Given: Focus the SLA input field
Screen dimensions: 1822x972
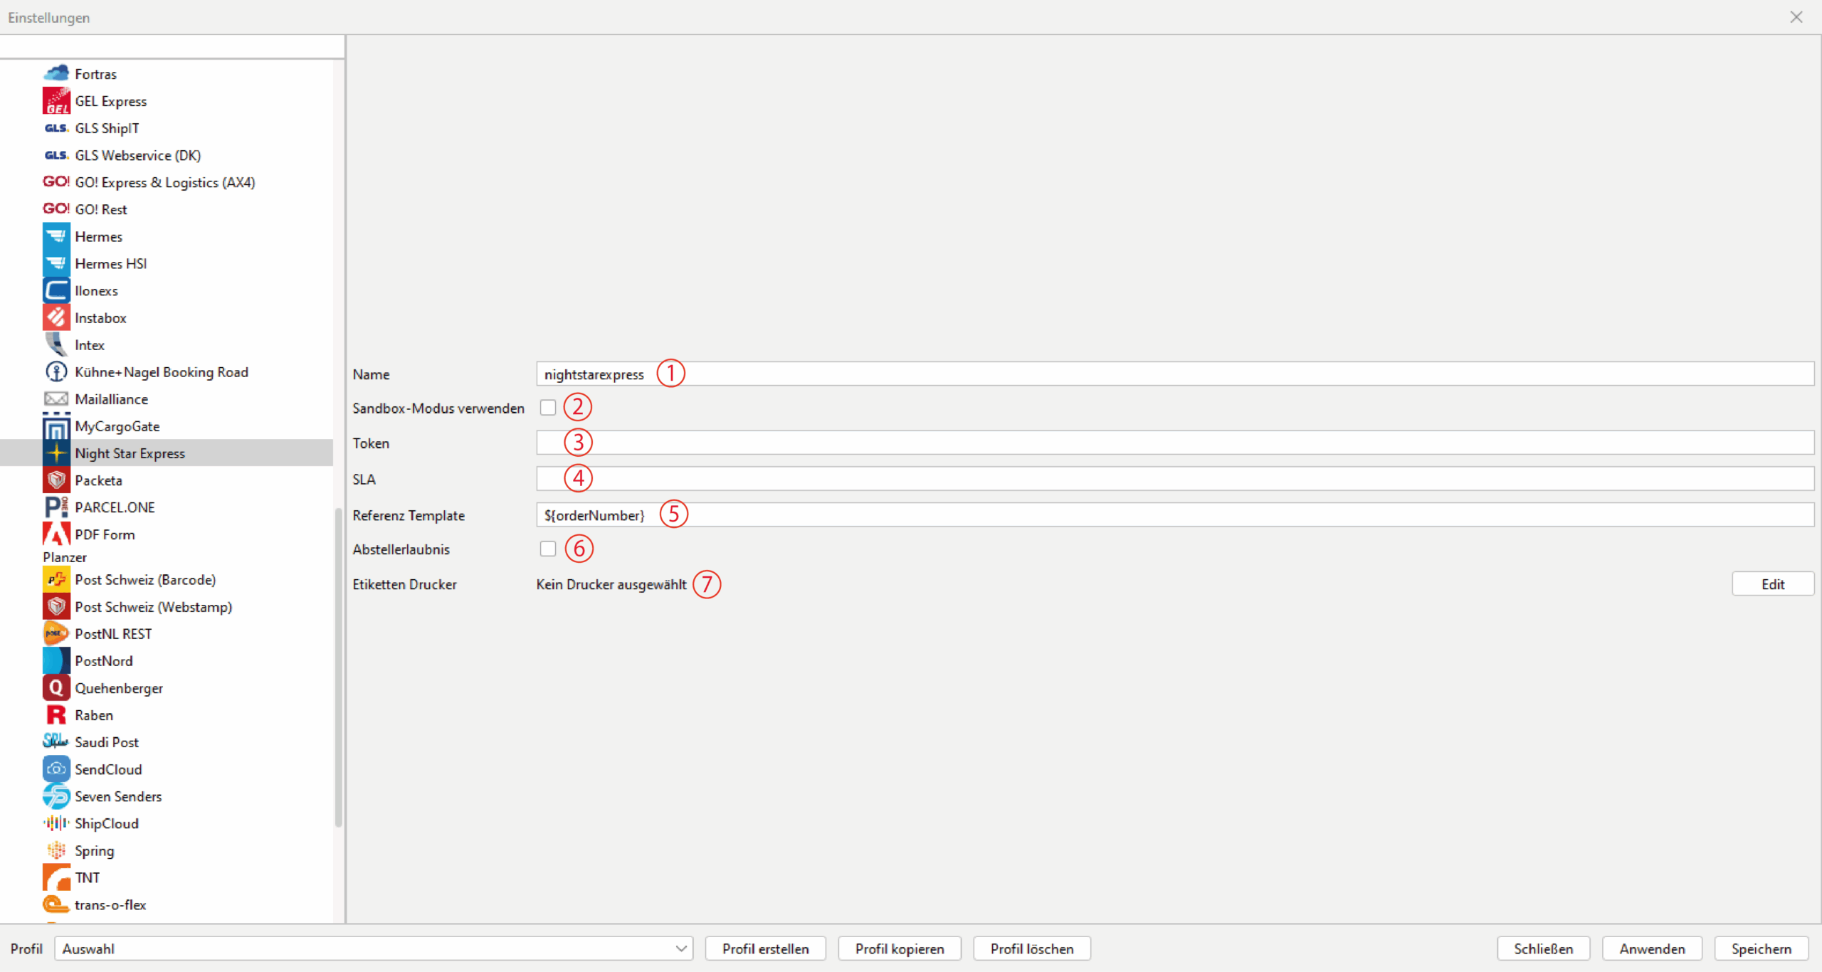Looking at the screenshot, I should pyautogui.click(x=1175, y=479).
